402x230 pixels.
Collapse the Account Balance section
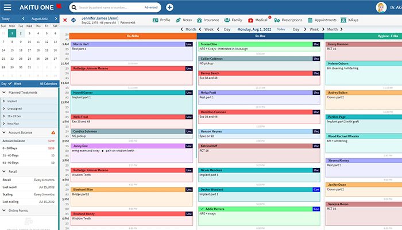[4, 132]
